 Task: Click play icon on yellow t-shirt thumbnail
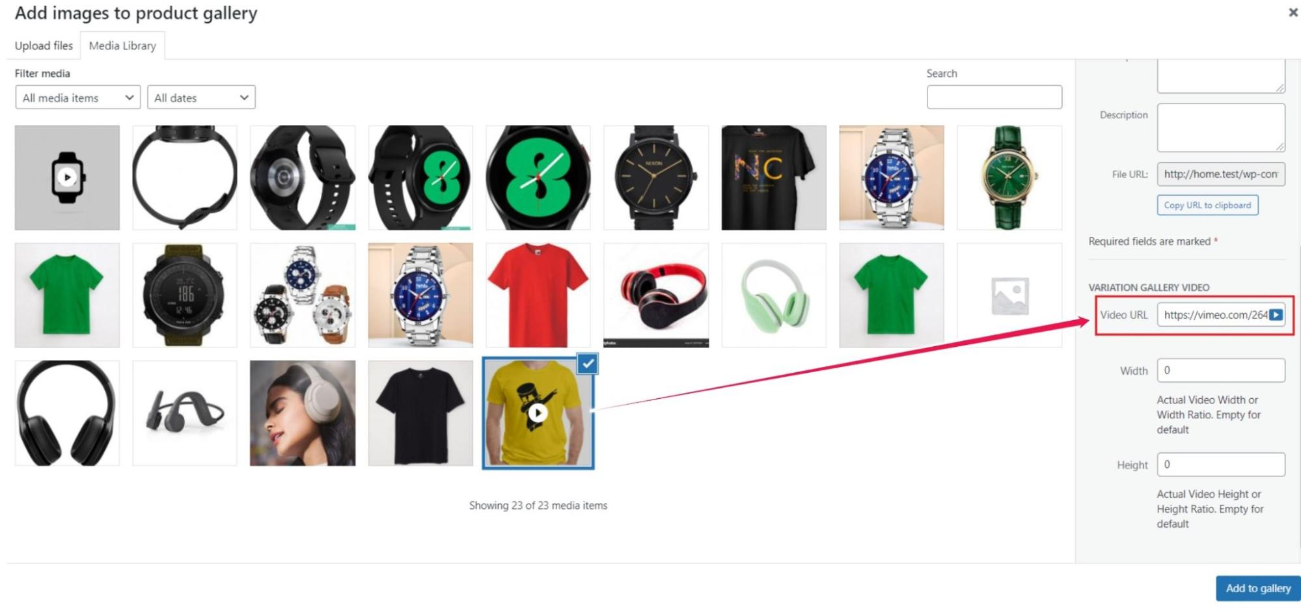tap(538, 413)
